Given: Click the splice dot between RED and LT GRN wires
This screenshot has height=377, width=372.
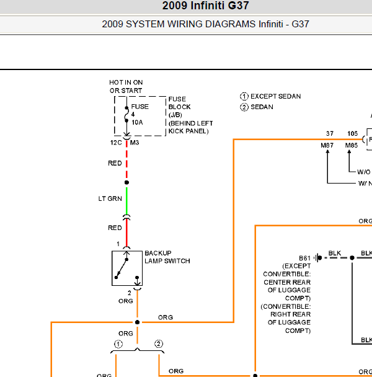Looking at the screenshot, I should (126, 182).
